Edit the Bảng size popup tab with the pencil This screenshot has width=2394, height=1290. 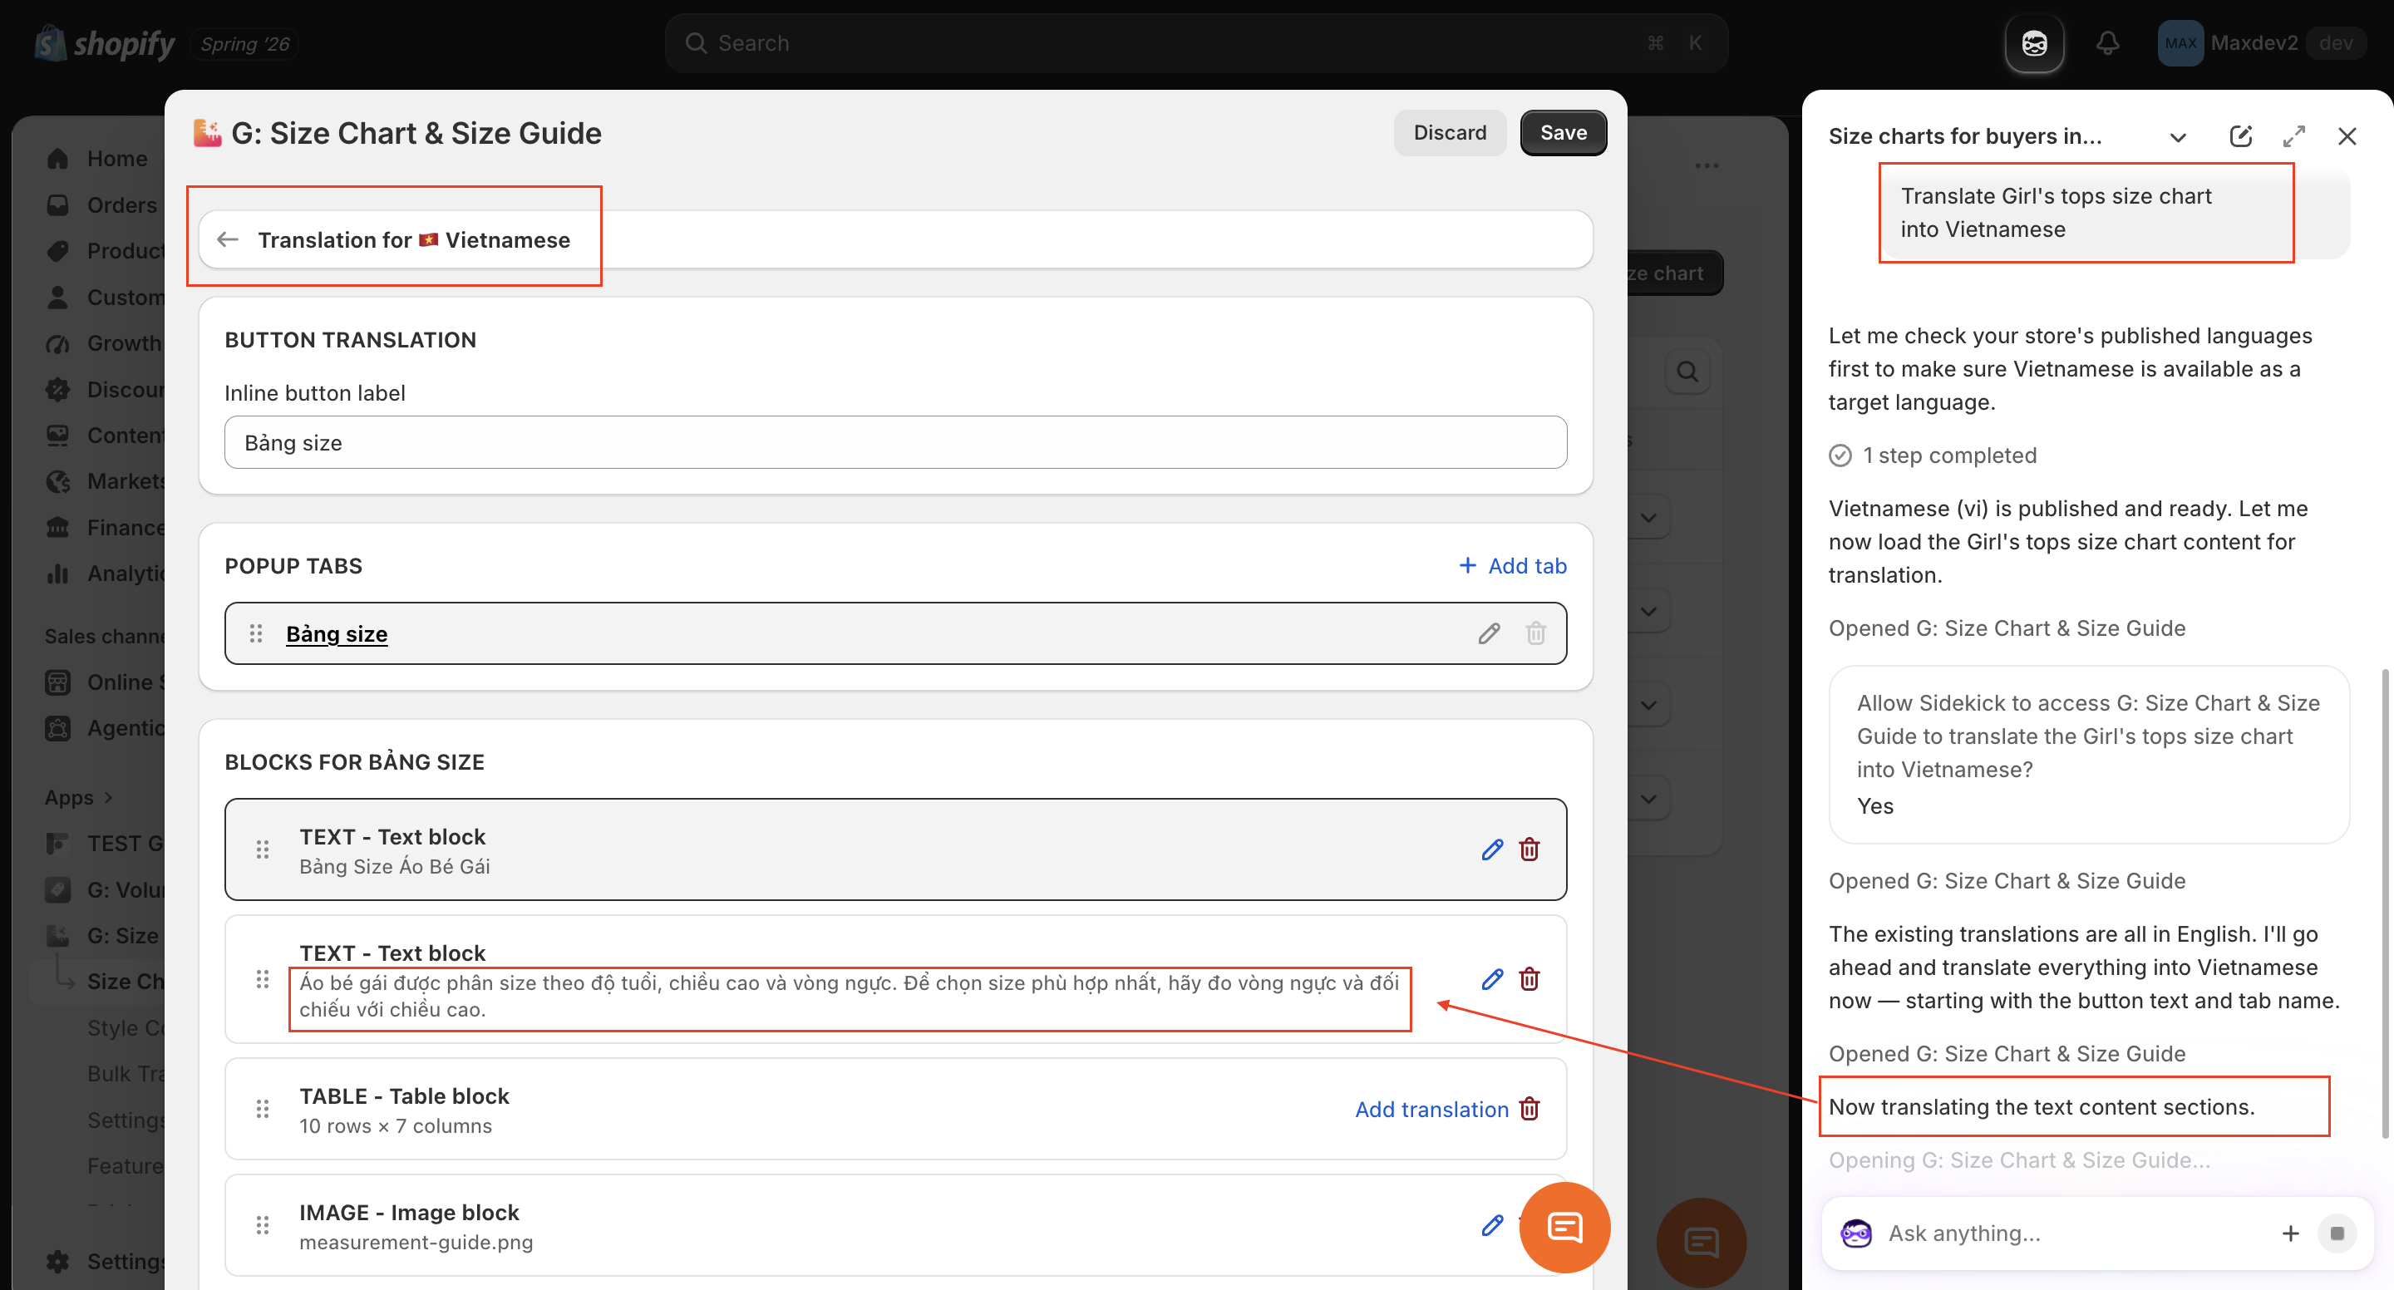tap(1489, 634)
